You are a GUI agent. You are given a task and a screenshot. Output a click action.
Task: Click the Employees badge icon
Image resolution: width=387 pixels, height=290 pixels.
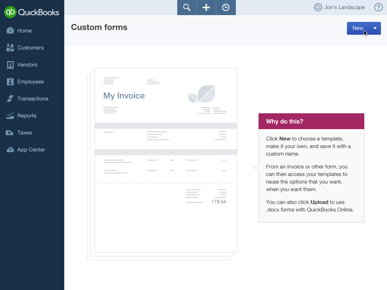coord(10,82)
